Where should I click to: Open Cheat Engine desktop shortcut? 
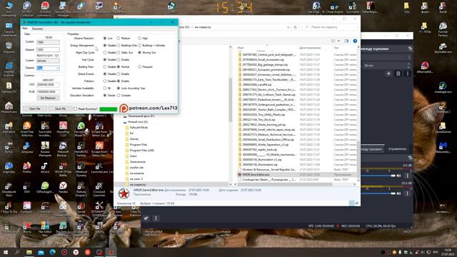[334, 7]
